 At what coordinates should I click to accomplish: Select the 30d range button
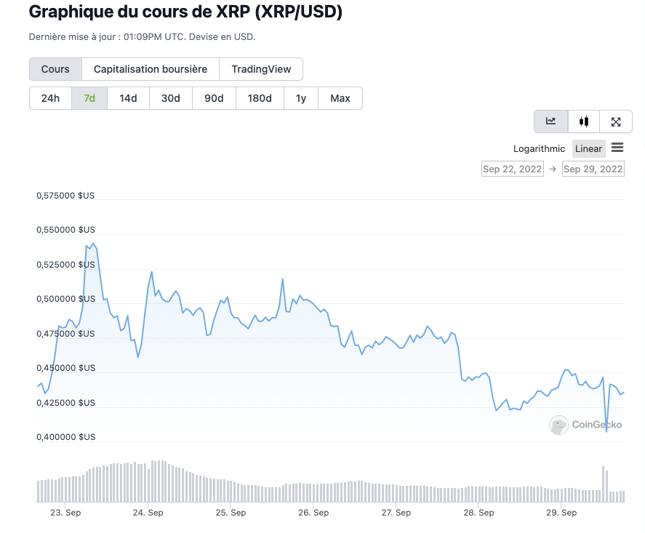[x=171, y=98]
